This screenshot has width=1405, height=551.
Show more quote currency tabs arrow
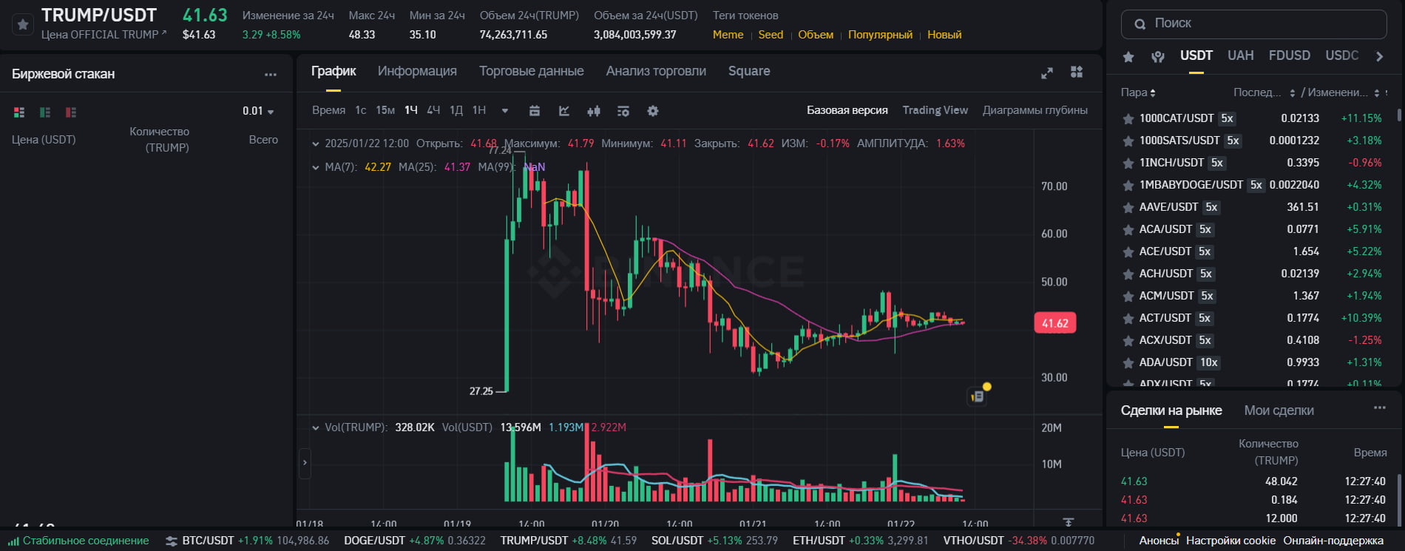(x=1379, y=56)
